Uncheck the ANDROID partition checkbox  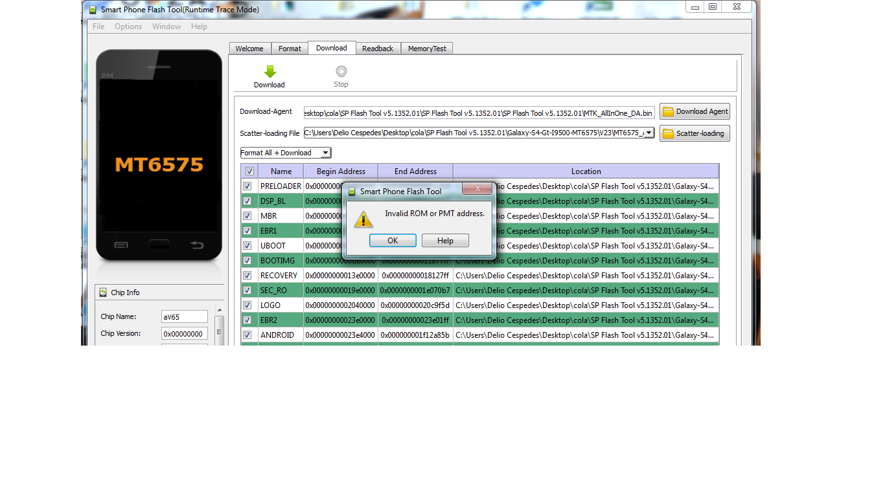[x=247, y=335]
